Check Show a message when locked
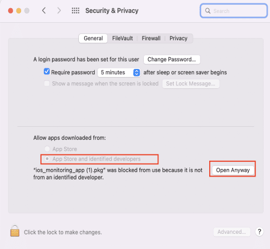270x249 pixels. [x=47, y=84]
